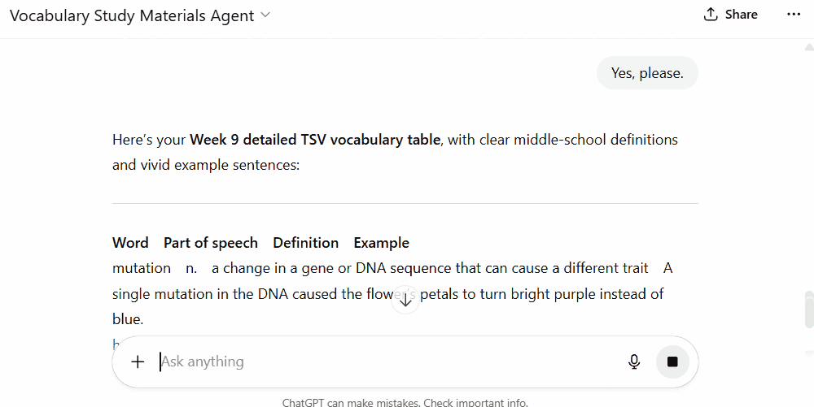Open the three-dot more options menu
Image resolution: width=814 pixels, height=407 pixels.
pos(794,15)
